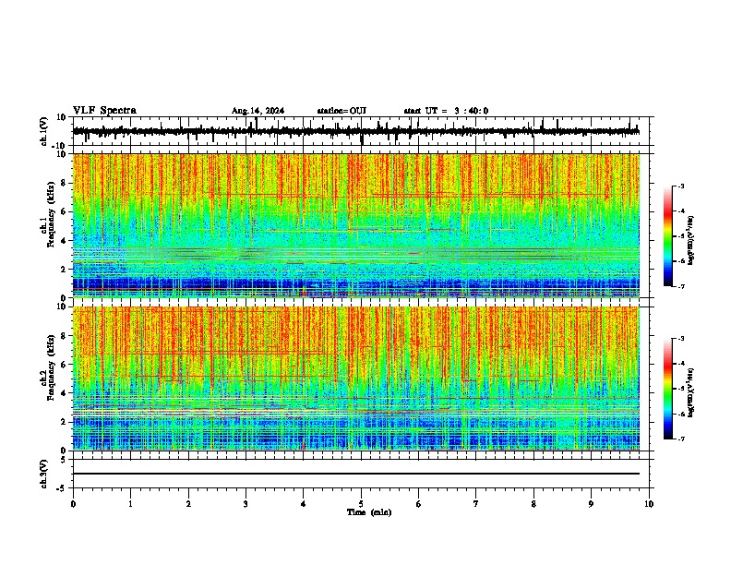Screen dimensions: 731x565
Task: Click the ch.1 waveform voltage trace
Action: (356, 131)
